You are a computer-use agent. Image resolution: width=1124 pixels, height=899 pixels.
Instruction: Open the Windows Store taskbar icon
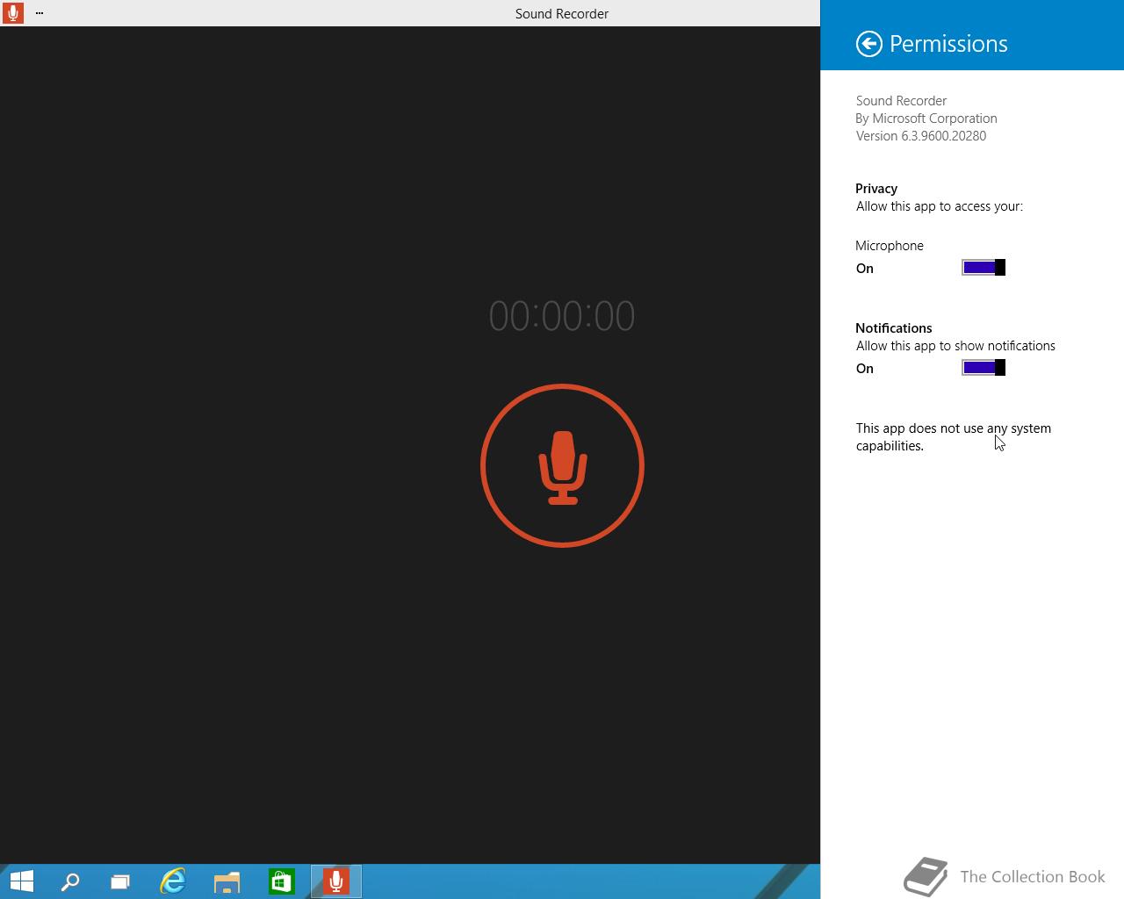pos(281,881)
